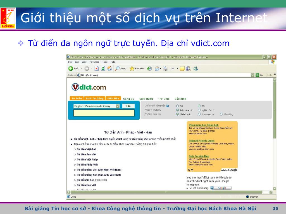This screenshot has width=286, height=214.
Task: Click the yellow word search input field
Action: (x=104, y=113)
